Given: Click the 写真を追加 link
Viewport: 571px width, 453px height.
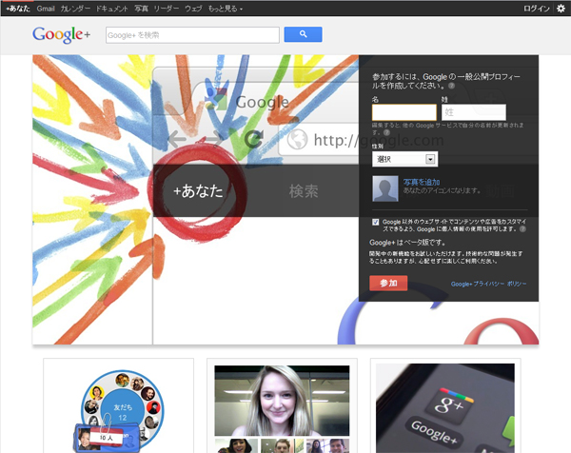Looking at the screenshot, I should pyautogui.click(x=422, y=182).
